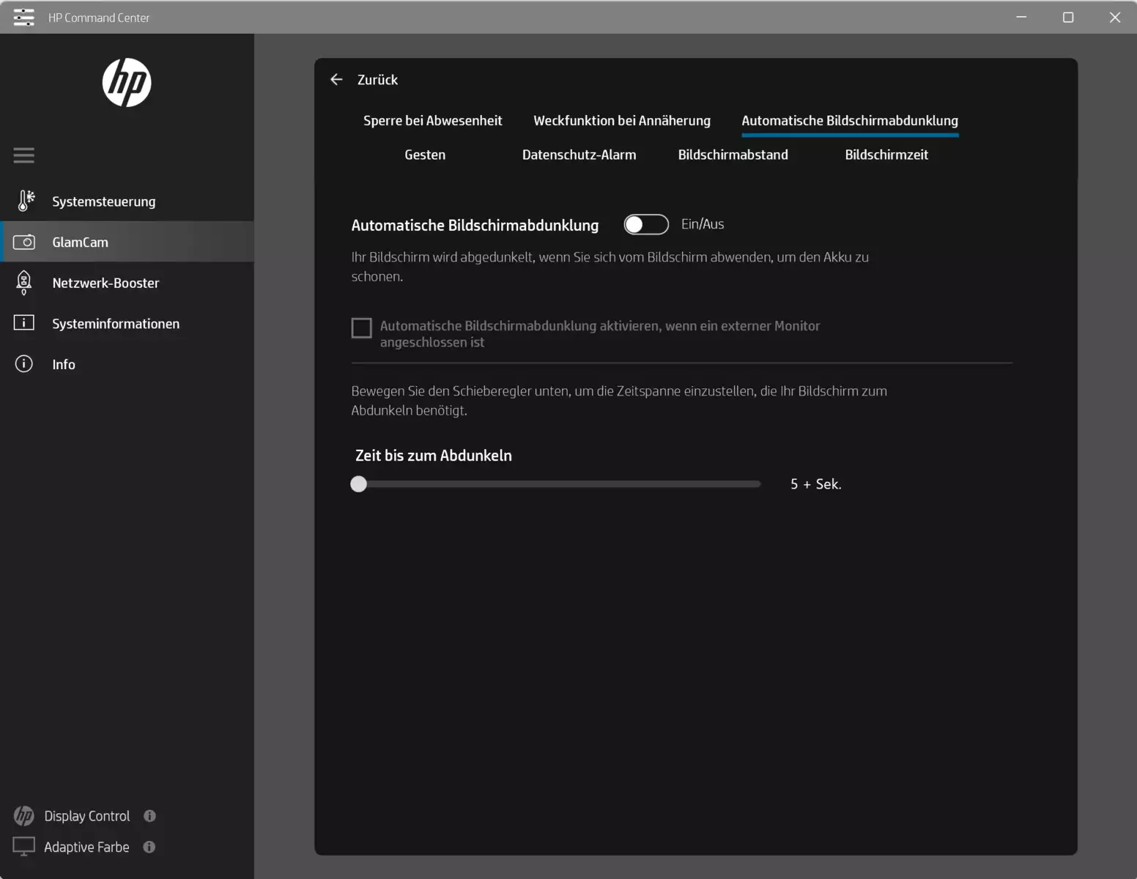This screenshot has width=1137, height=879.
Task: Open Netzwerk-Booster section
Action: [127, 283]
